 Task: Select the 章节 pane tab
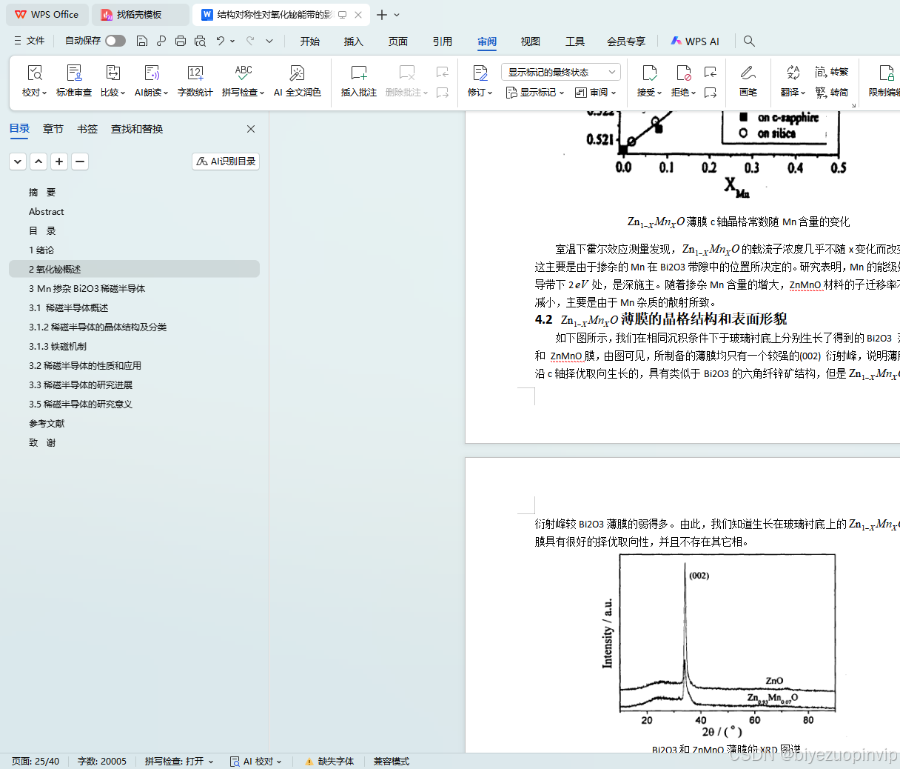[x=53, y=129]
